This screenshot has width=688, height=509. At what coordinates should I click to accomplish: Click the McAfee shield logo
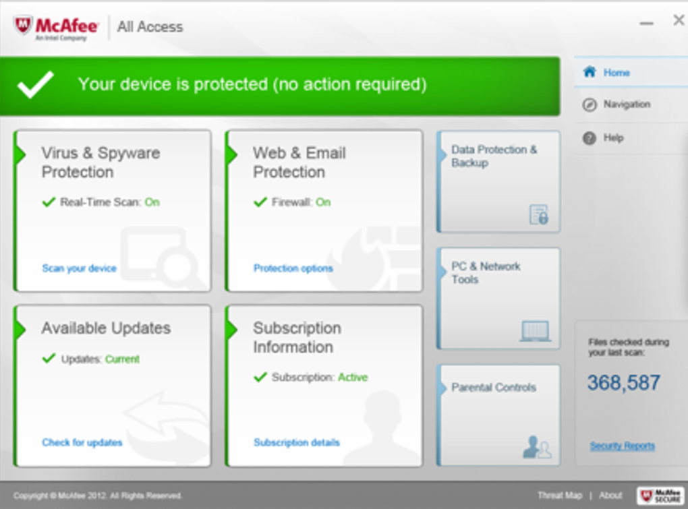[x=23, y=26]
